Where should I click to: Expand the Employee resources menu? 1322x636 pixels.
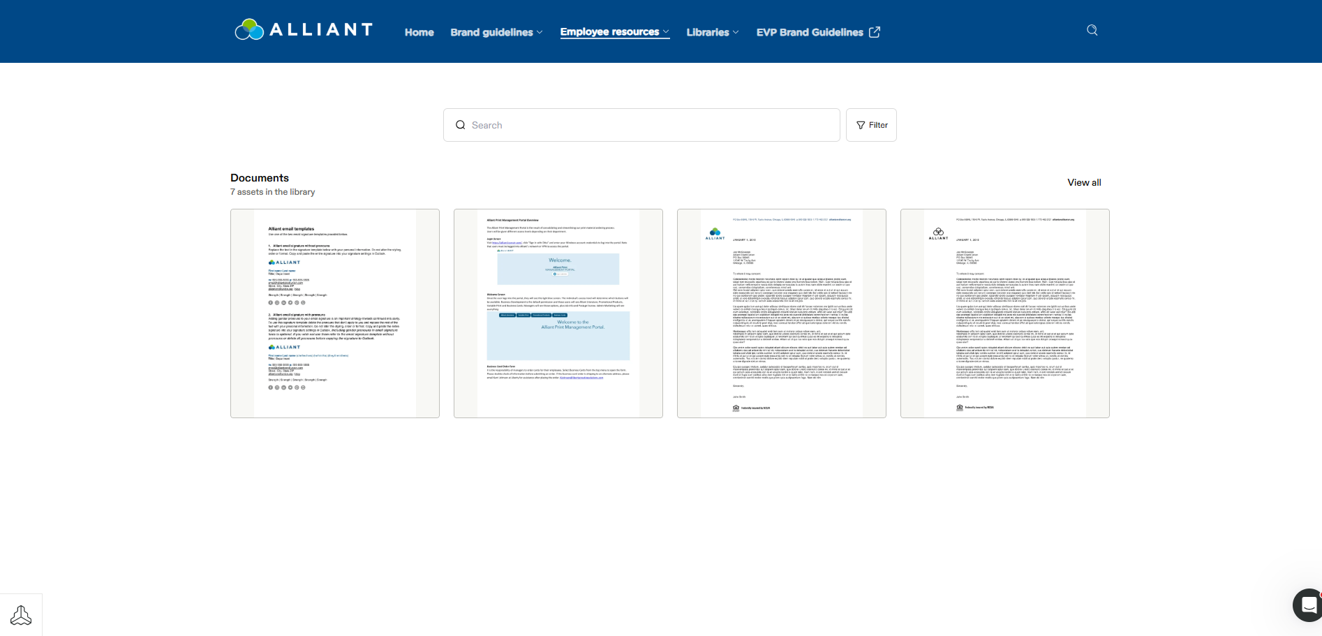click(x=615, y=32)
